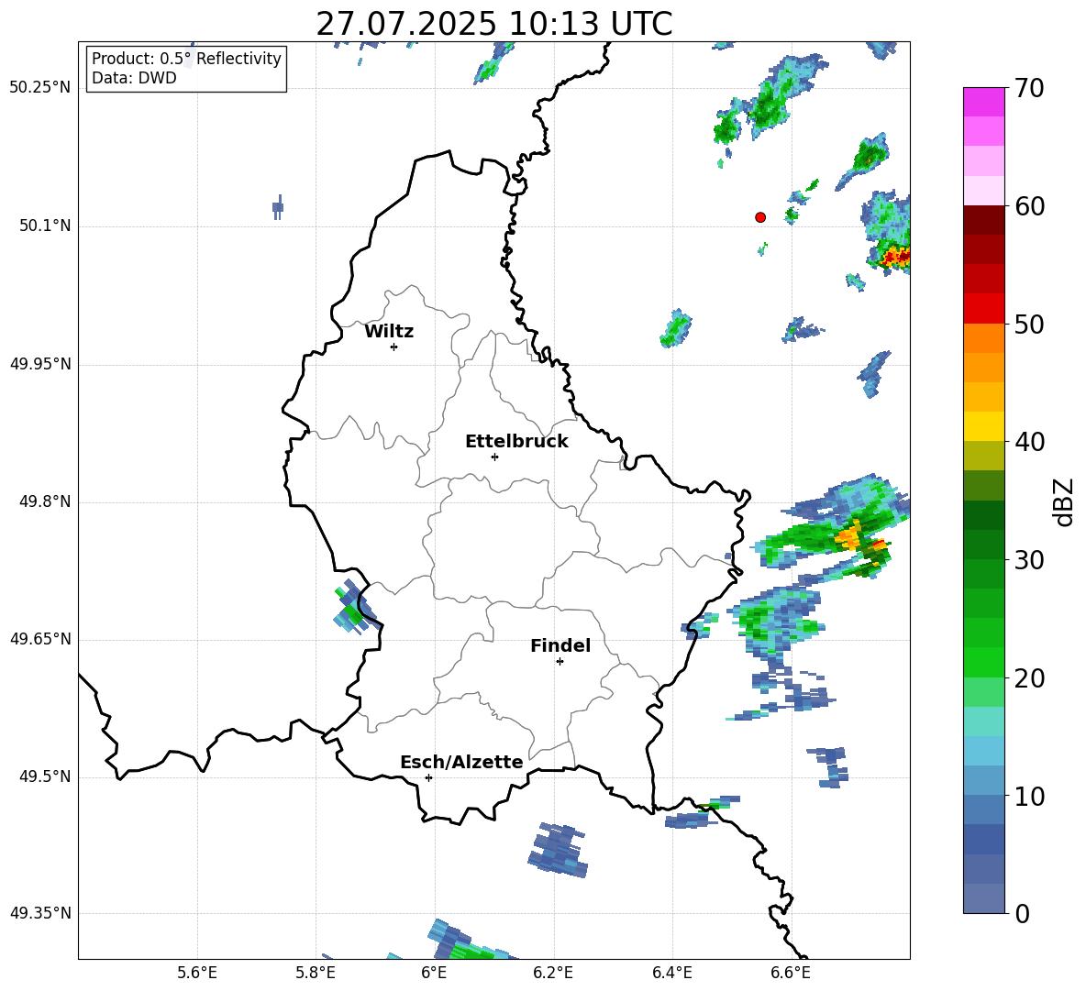Image resolution: width=1086 pixels, height=991 pixels.
Task: Click the 49.65°N latitude label
Action: 40,639
